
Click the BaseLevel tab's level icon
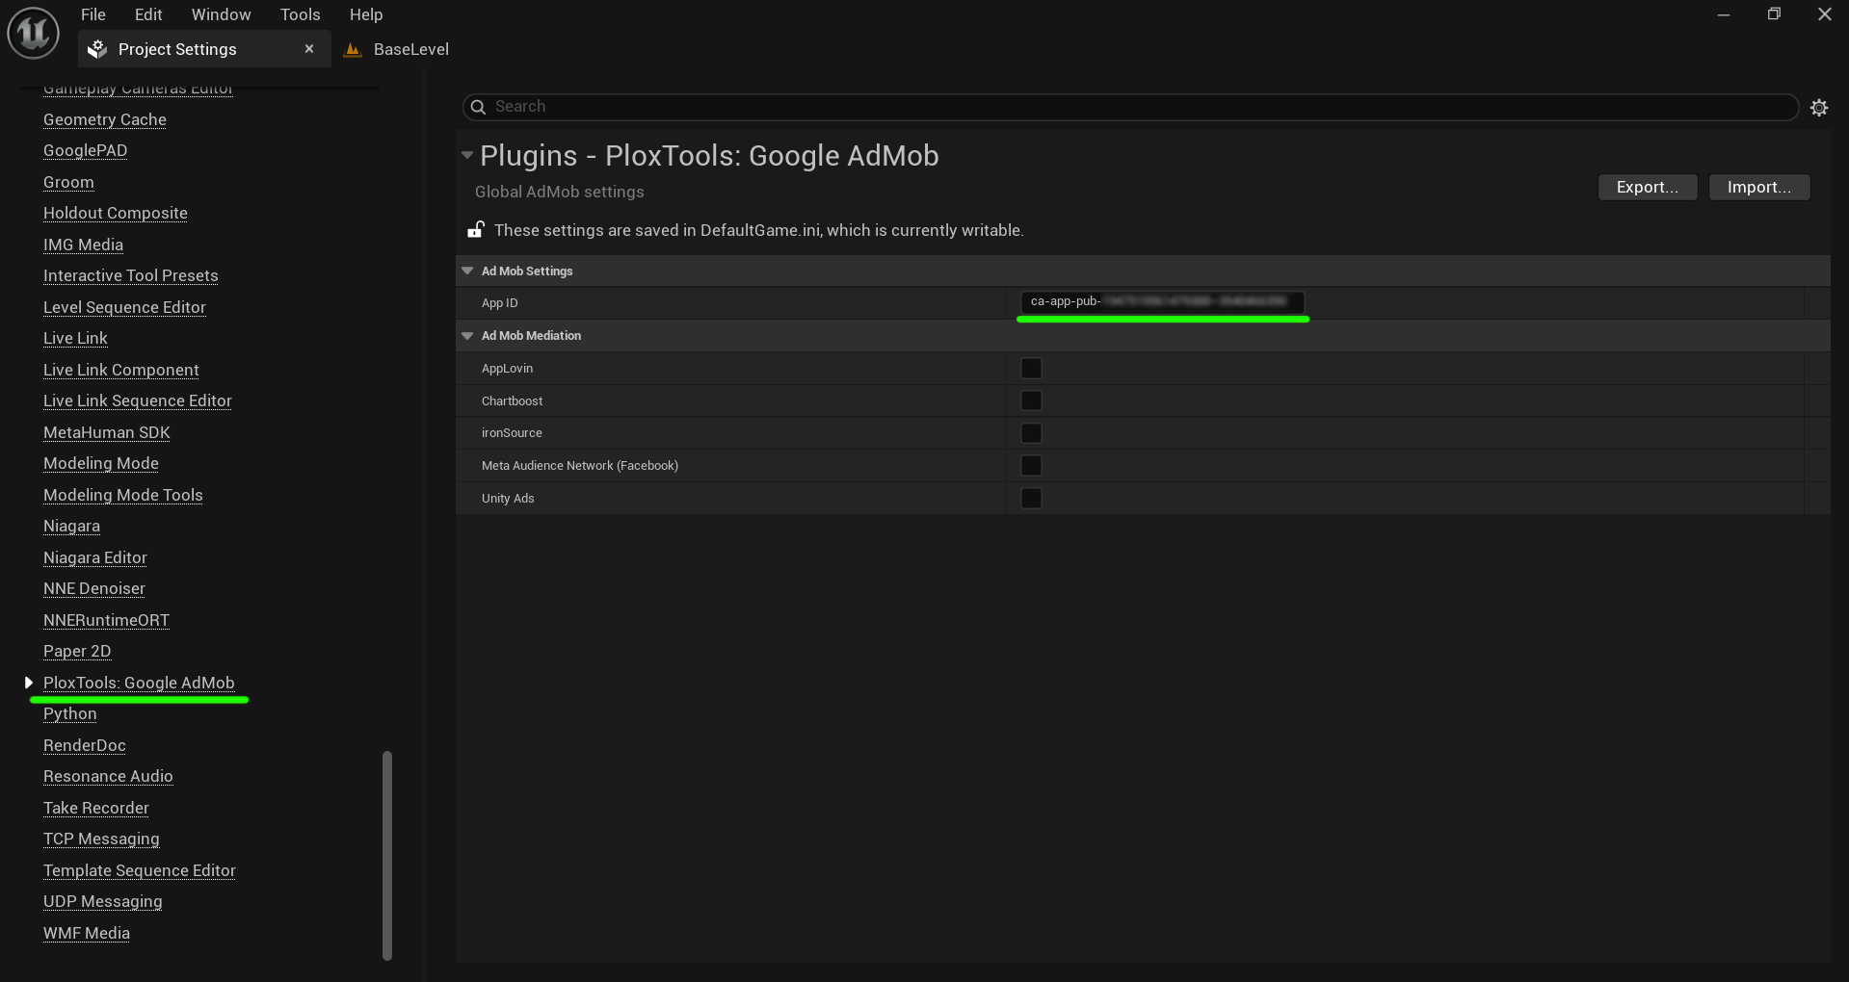(353, 50)
